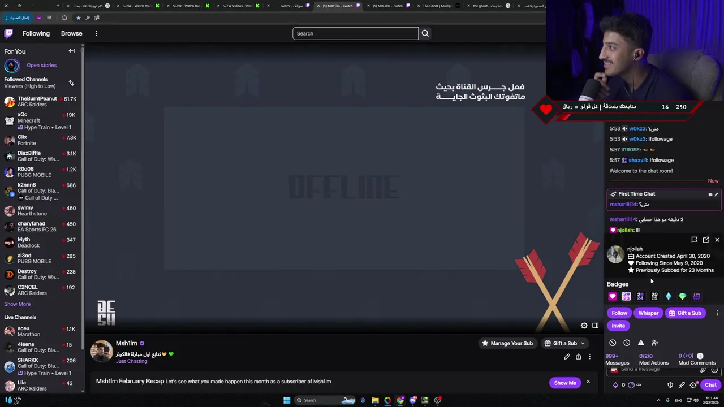The width and height of the screenshot is (724, 407).
Task: Click Mod Comments info icon
Action: coord(700,356)
